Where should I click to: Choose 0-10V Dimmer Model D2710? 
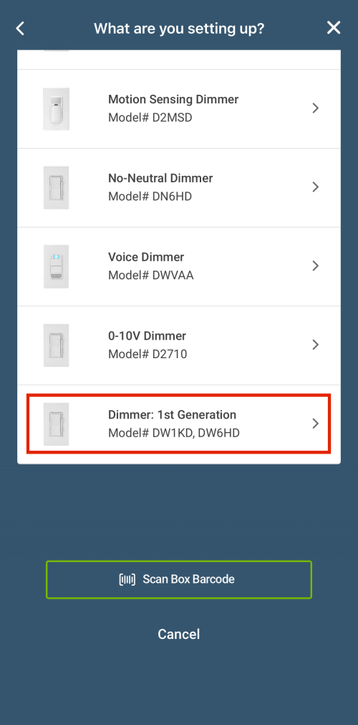tap(179, 345)
